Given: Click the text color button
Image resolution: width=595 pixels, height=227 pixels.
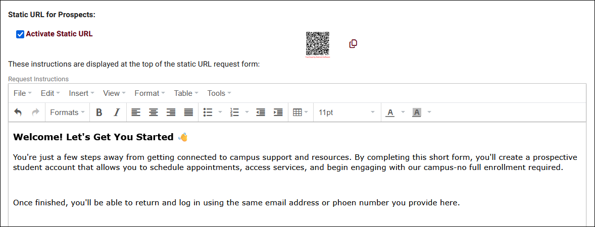Looking at the screenshot, I should pyautogui.click(x=390, y=112).
